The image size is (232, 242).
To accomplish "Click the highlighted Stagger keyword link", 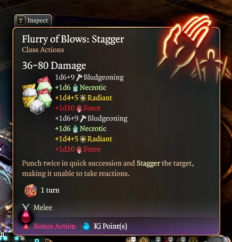I will point(148,164).
